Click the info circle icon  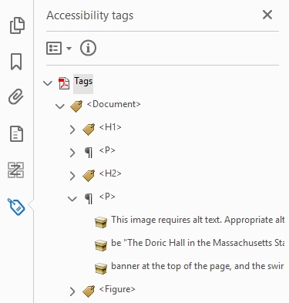[88, 48]
